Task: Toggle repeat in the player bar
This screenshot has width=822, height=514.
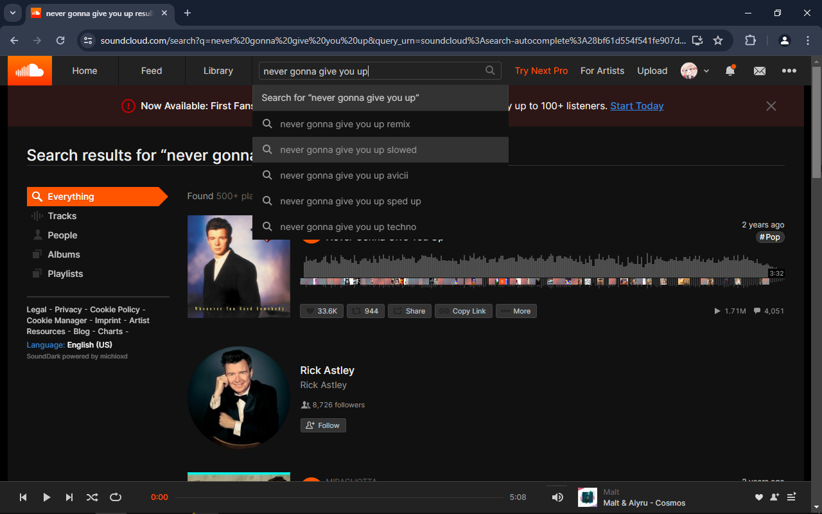Action: tap(116, 497)
